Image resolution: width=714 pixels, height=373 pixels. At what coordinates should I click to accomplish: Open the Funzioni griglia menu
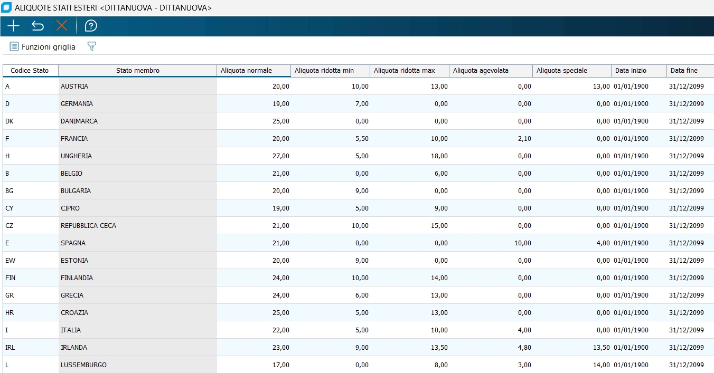[43, 47]
